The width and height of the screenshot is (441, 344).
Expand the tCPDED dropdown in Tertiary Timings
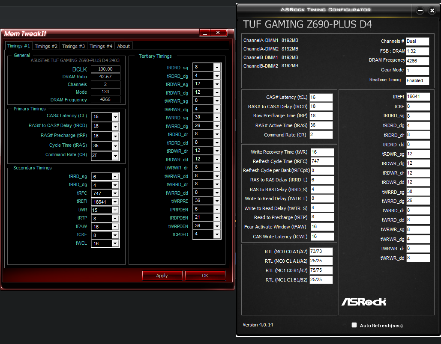217,234
